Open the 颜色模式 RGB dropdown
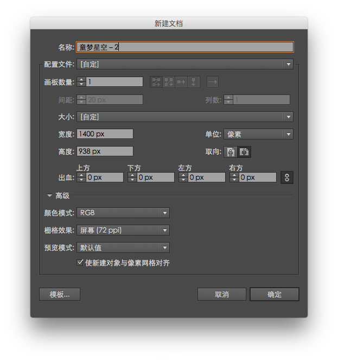The height and width of the screenshot is (361, 338). pos(123,213)
